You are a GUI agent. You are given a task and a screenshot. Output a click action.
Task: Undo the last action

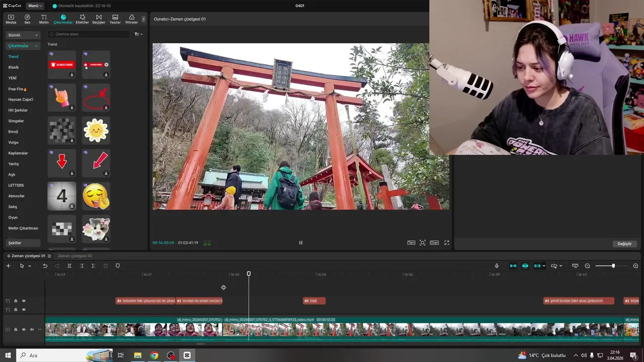pyautogui.click(x=45, y=266)
